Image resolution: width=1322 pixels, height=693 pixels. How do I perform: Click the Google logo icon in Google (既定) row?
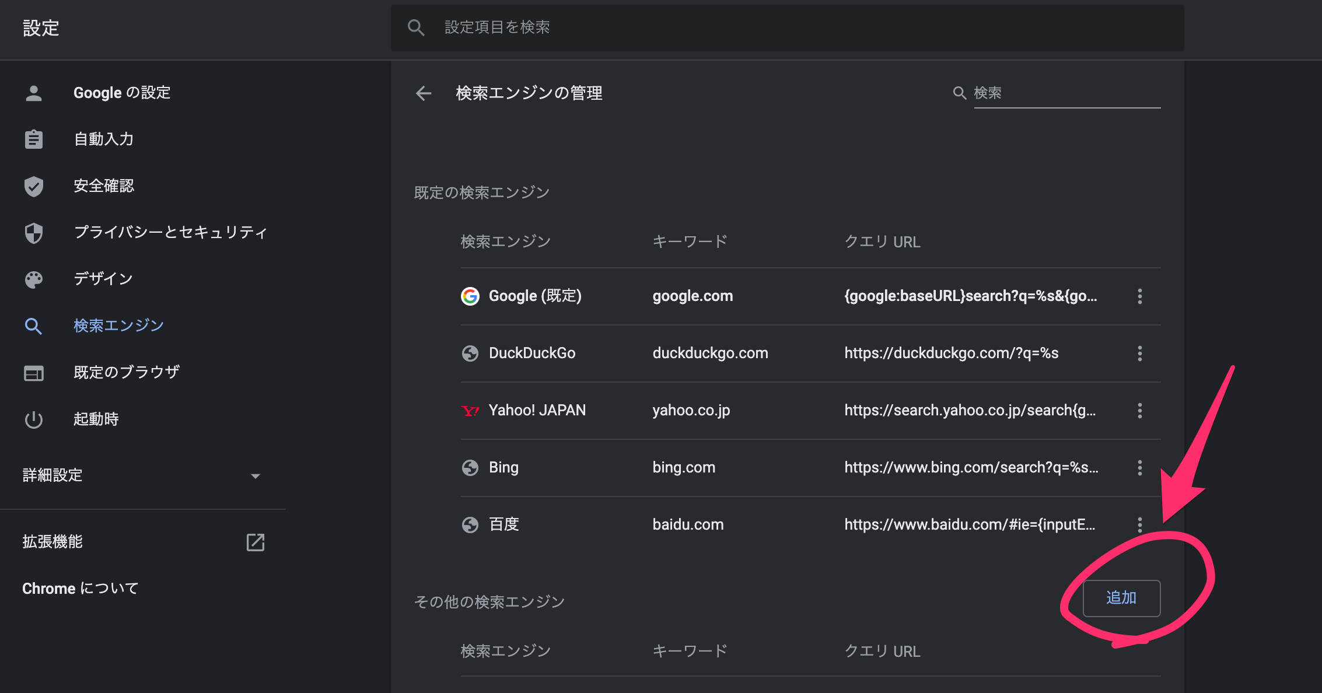pyautogui.click(x=470, y=296)
